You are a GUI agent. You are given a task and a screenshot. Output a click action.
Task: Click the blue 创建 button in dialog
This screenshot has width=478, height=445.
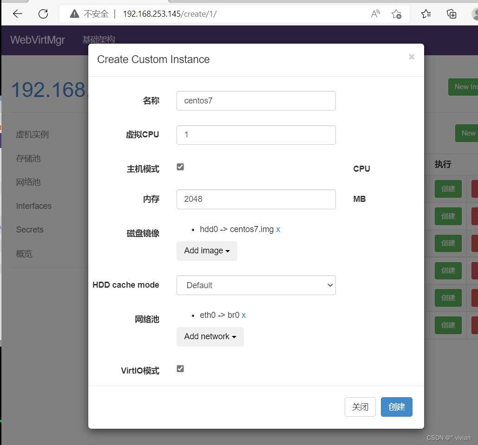(x=396, y=406)
